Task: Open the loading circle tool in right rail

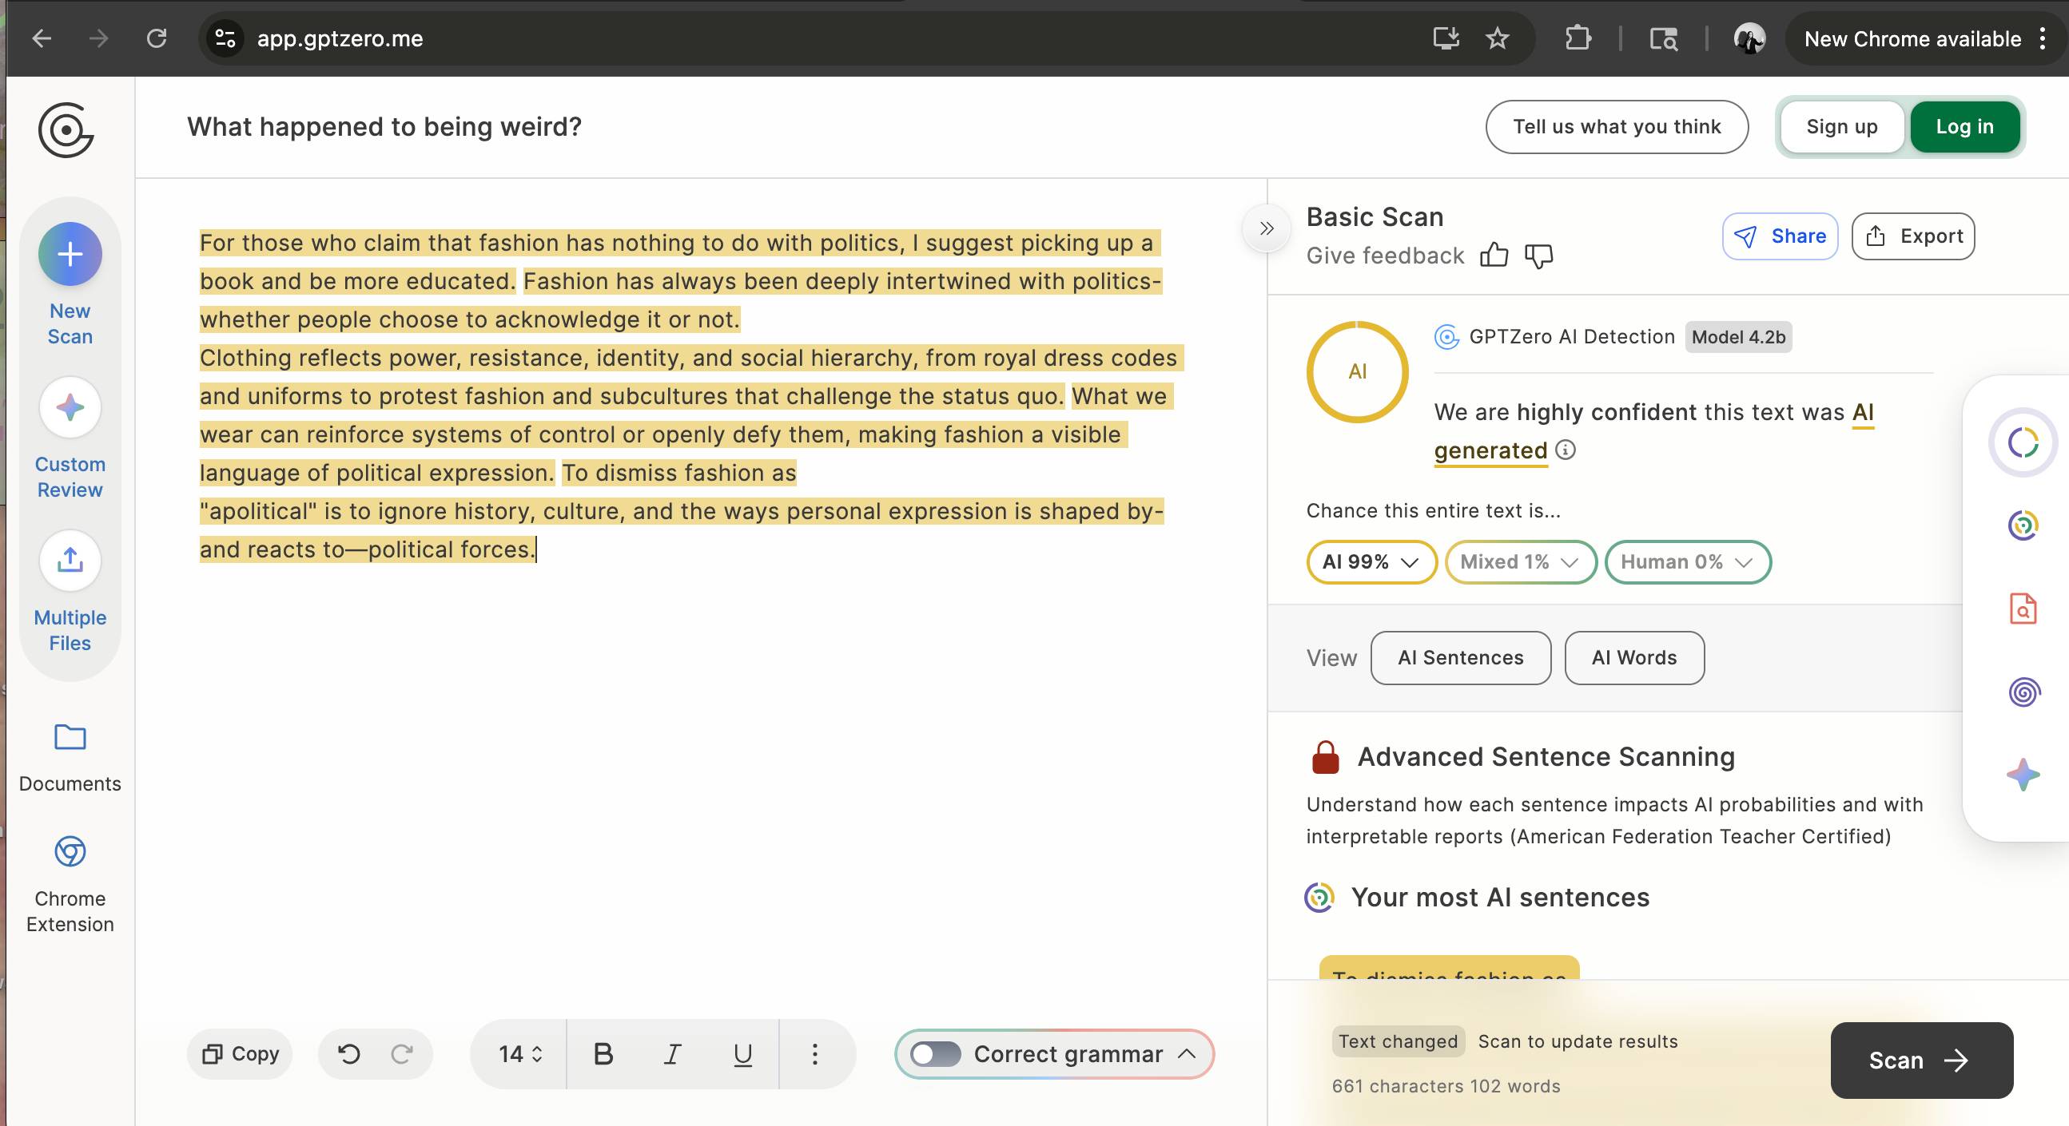Action: (x=2023, y=442)
